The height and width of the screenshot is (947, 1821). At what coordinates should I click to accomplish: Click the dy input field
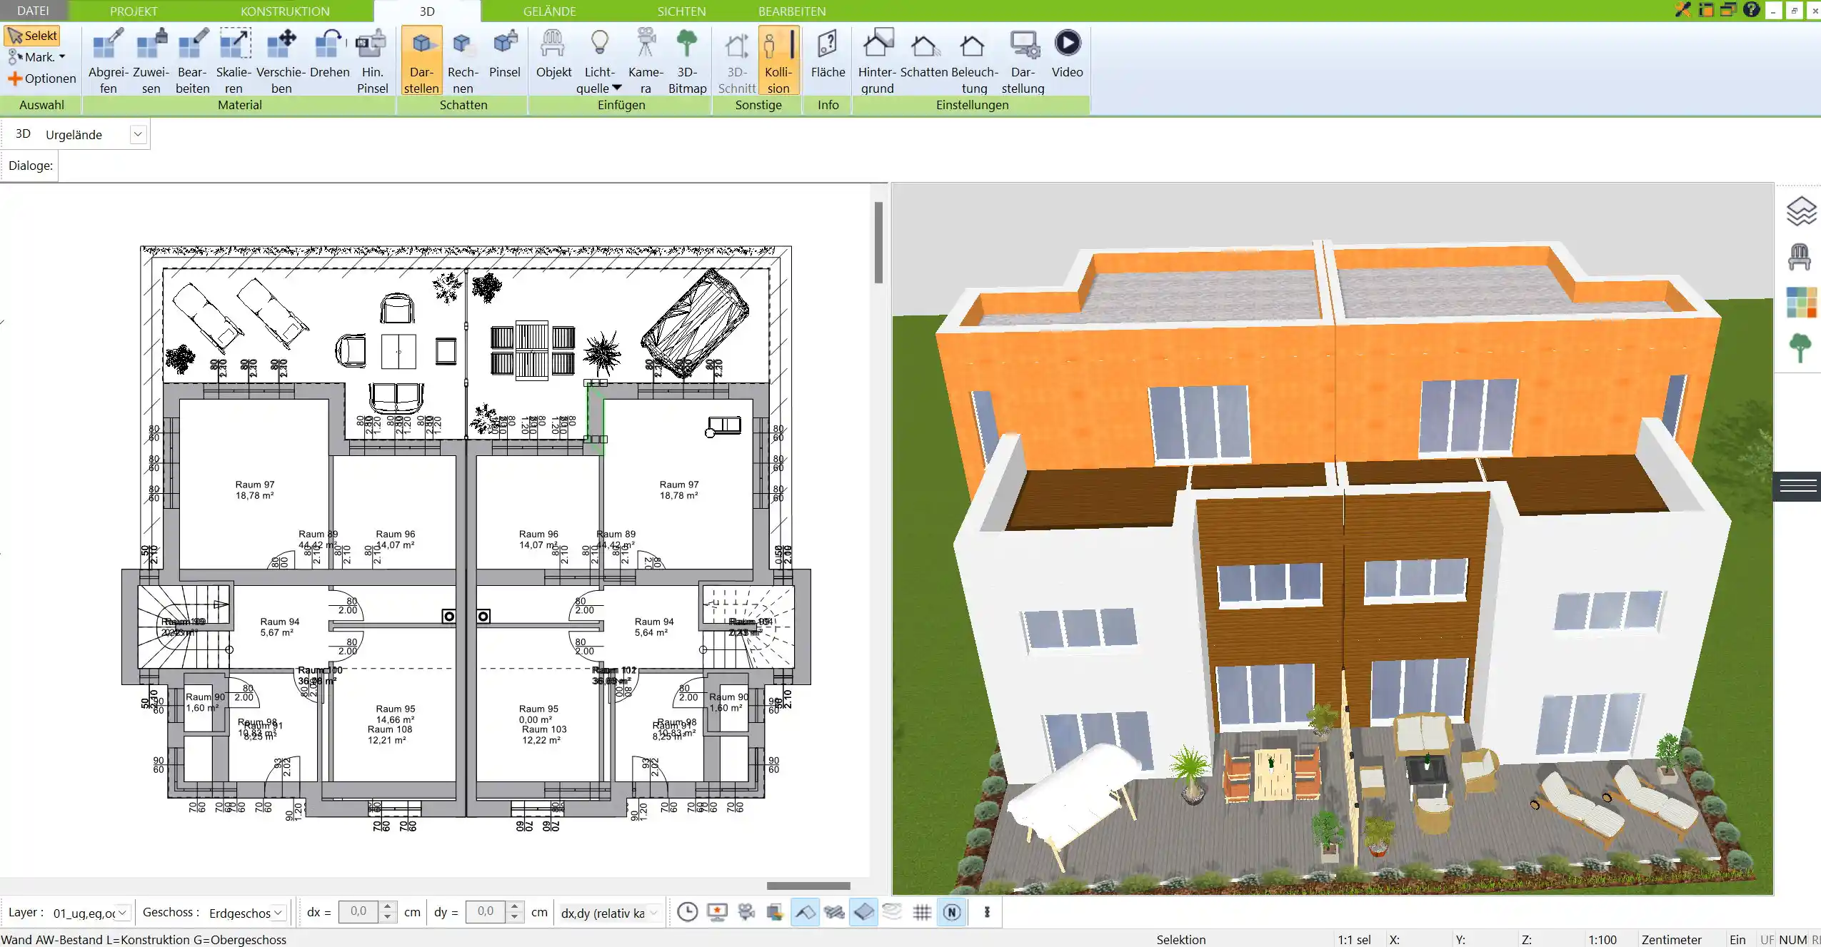tap(486, 911)
